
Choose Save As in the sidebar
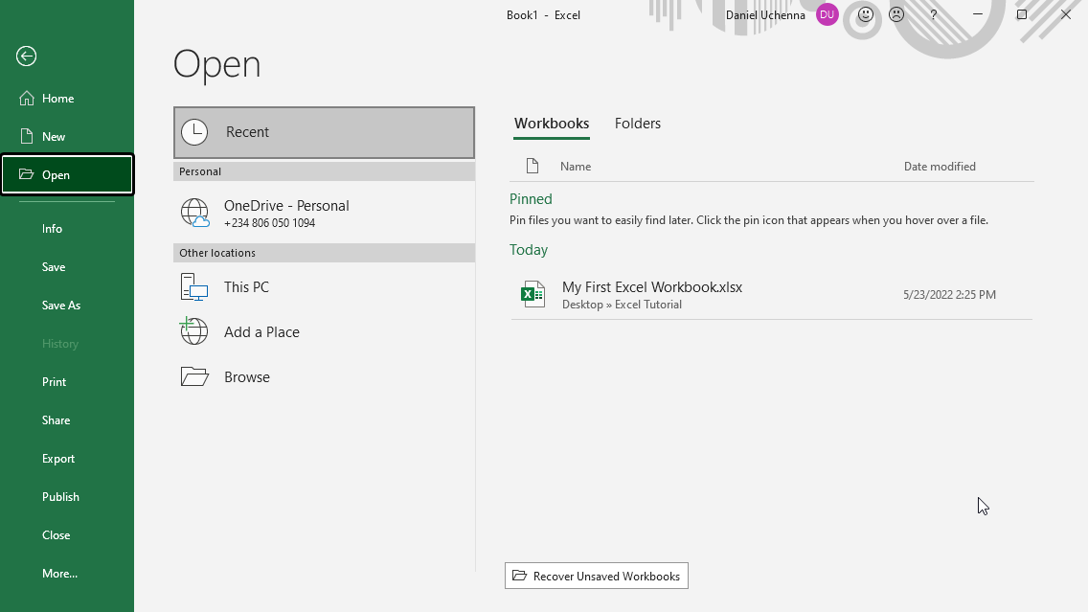coord(61,306)
